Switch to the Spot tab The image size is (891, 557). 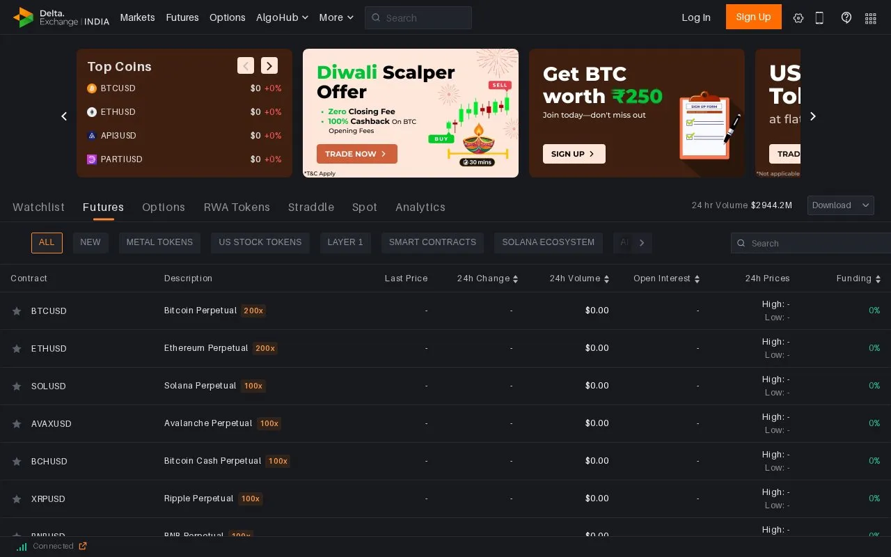(x=365, y=207)
